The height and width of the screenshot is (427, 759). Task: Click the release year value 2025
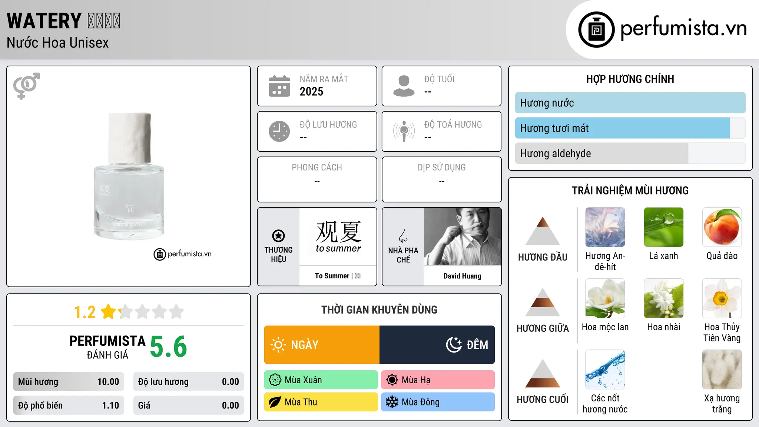311,92
